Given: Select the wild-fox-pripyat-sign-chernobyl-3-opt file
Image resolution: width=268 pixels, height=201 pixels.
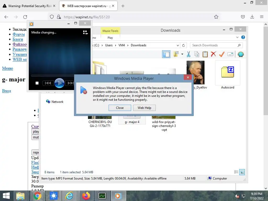Looking at the screenshot, I should coord(164,124).
